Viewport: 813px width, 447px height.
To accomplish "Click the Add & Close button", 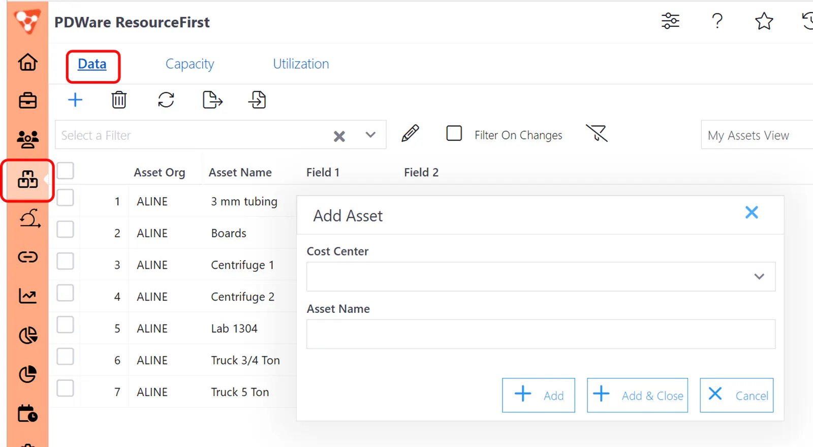I will point(637,395).
